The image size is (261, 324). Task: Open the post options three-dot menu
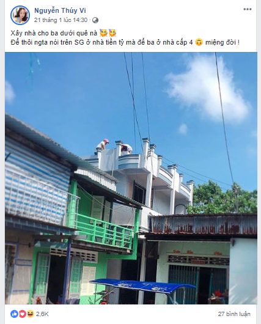click(247, 9)
